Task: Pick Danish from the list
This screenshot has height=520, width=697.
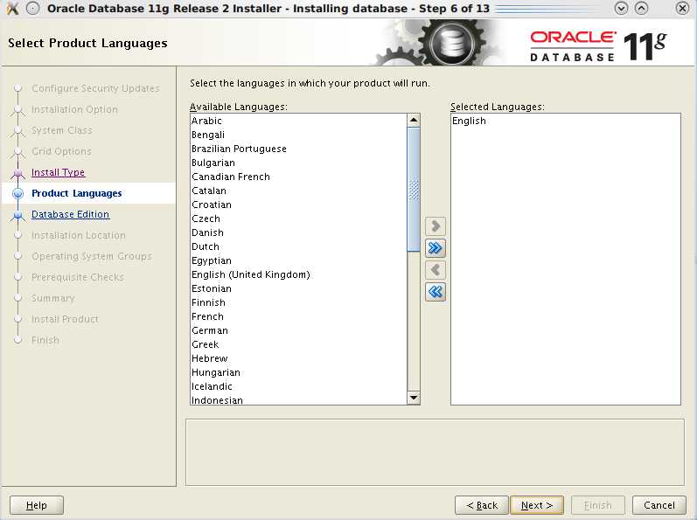Action: (298, 232)
